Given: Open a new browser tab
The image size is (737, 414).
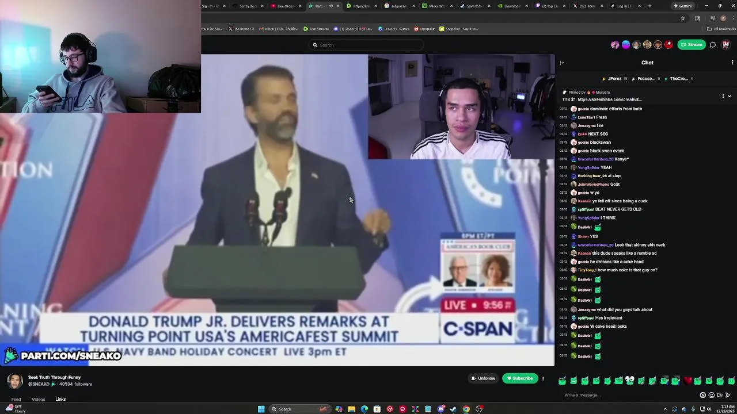Looking at the screenshot, I should [649, 6].
